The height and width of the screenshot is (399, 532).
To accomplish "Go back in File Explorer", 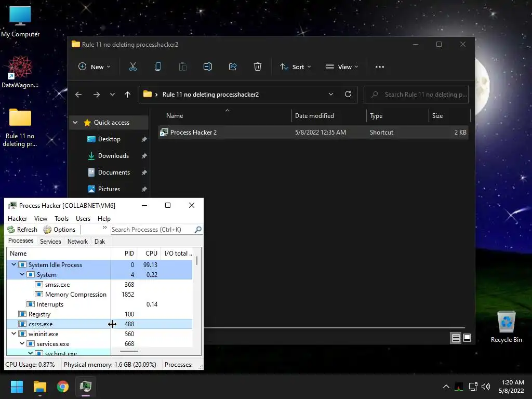I will [x=78, y=95].
